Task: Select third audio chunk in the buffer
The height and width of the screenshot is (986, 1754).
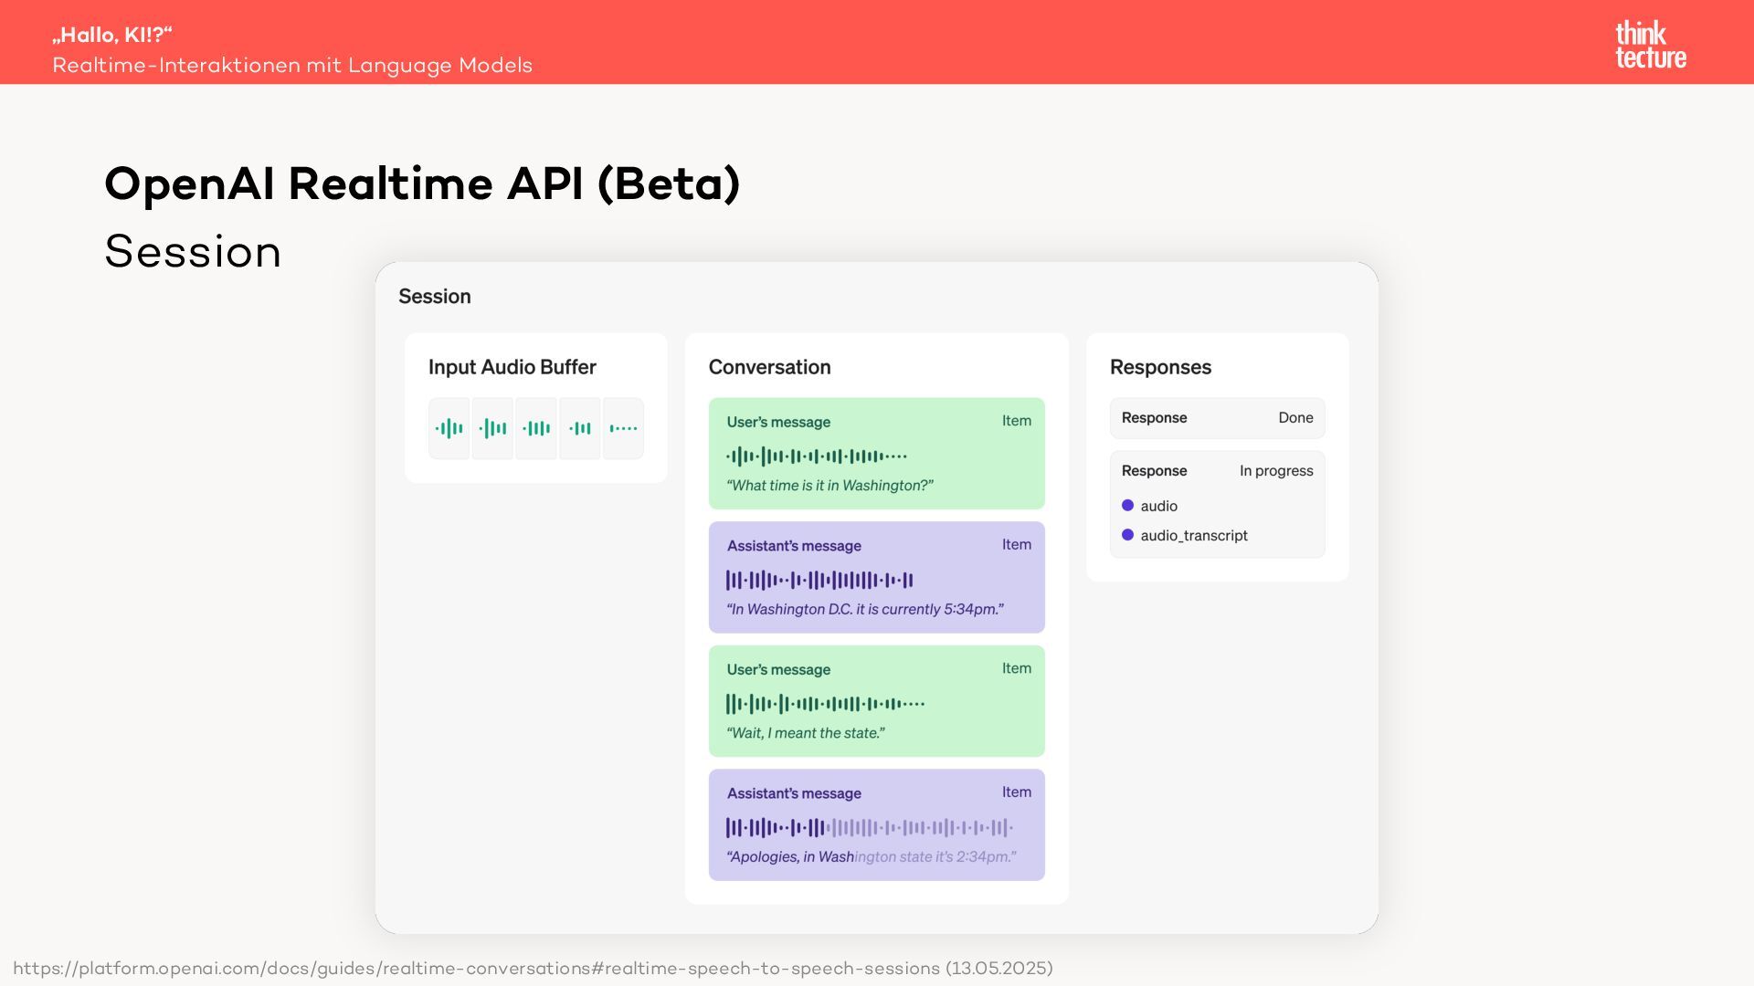Action: [536, 428]
